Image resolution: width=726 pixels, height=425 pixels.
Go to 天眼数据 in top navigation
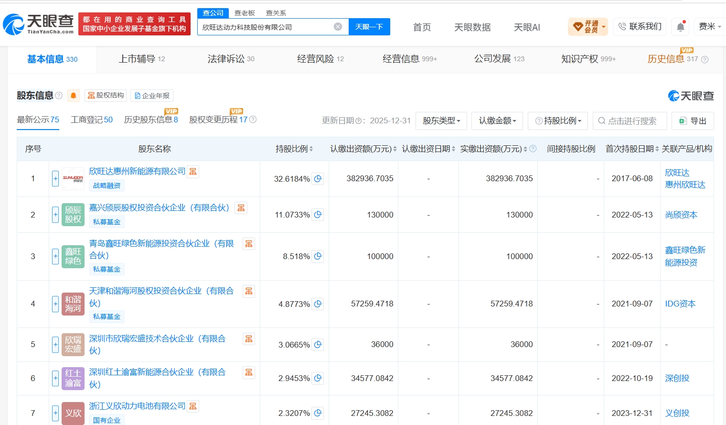tap(472, 27)
